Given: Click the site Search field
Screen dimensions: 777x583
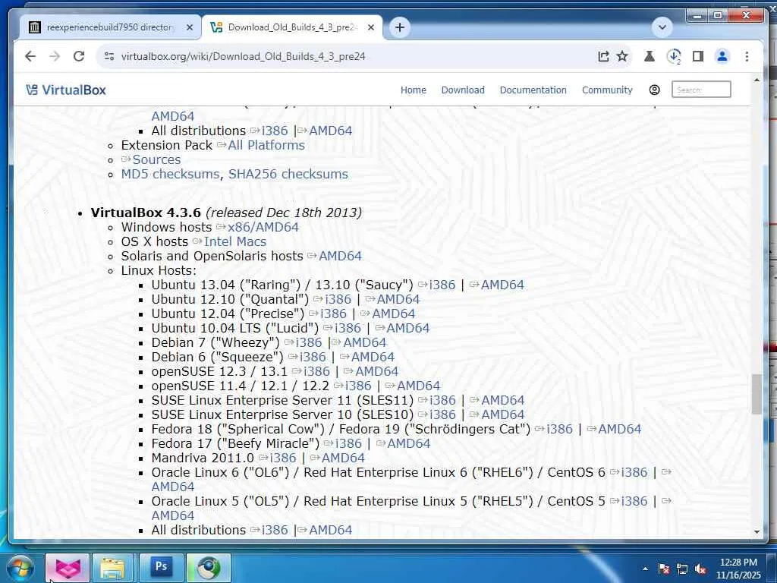Looking at the screenshot, I should pos(700,90).
